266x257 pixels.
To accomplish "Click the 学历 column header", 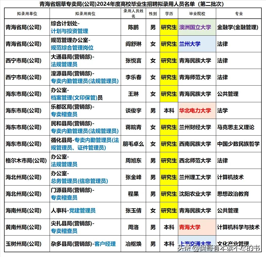I will point(169,14).
